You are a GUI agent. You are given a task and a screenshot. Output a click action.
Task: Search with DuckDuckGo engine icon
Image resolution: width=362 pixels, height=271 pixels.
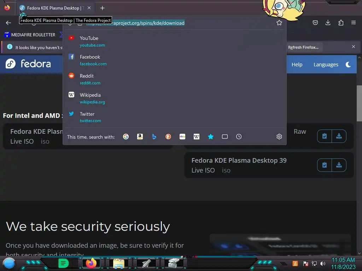point(168,137)
